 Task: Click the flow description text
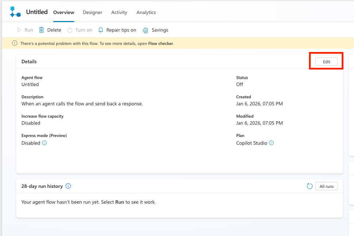(82, 104)
